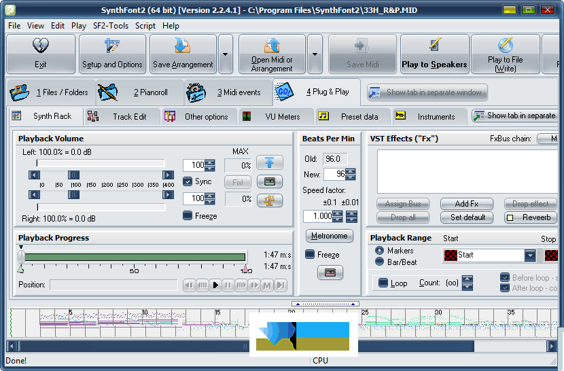
Task: Open Setup and Options
Action: [x=112, y=54]
